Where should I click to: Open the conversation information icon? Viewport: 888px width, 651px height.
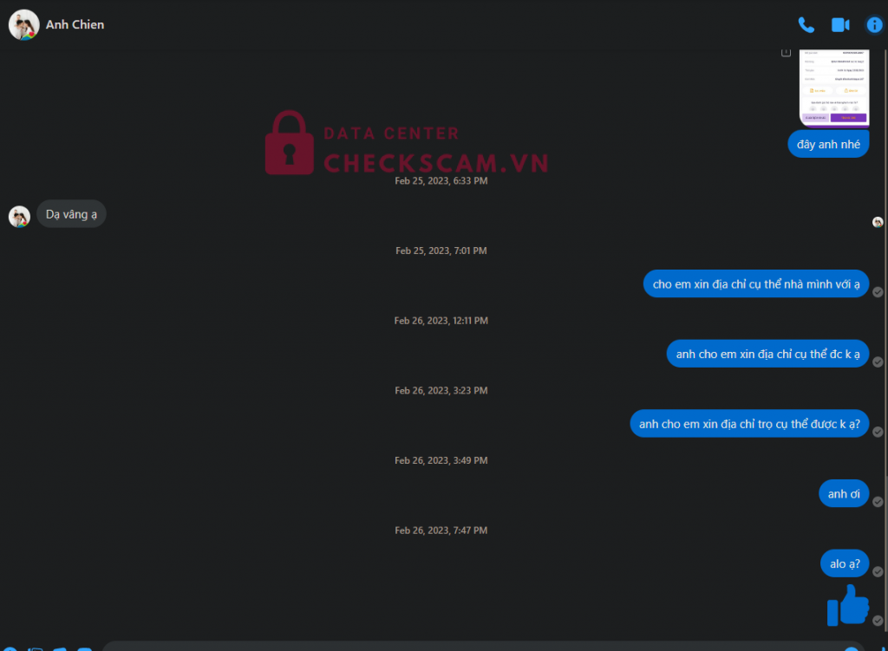pos(874,25)
